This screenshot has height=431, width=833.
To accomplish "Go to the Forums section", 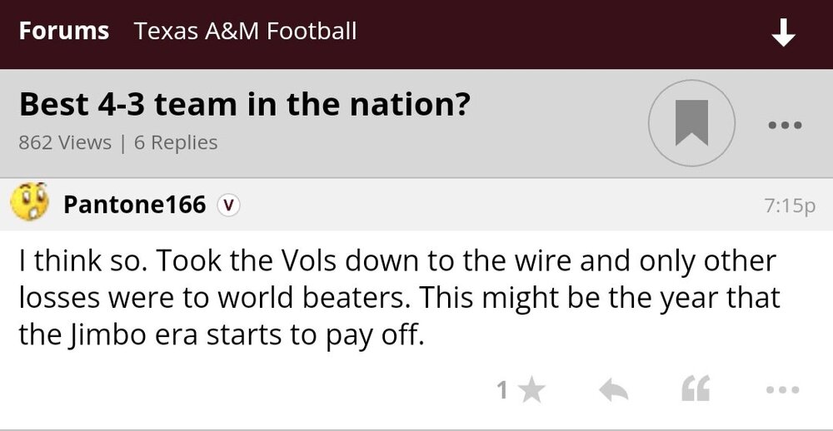I will (x=64, y=32).
